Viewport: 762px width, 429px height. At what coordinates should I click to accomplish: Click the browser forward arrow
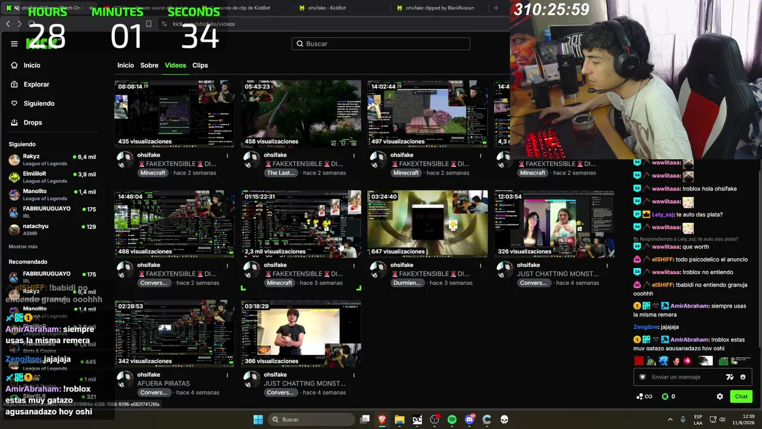[x=20, y=24]
